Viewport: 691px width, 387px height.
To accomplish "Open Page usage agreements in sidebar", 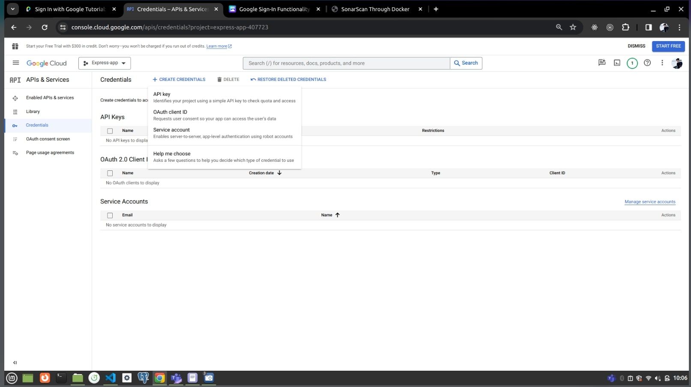I will pos(50,152).
